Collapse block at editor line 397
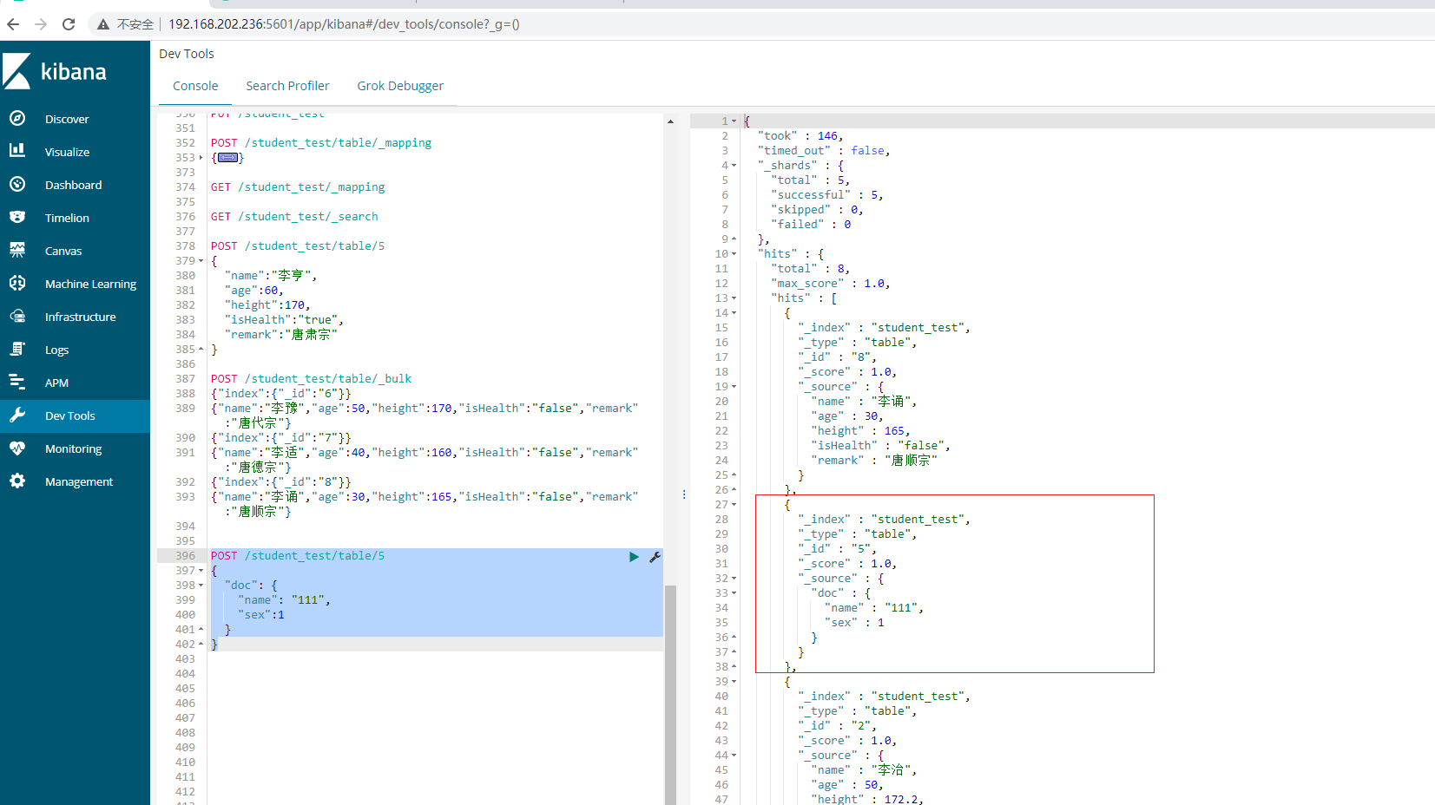The width and height of the screenshot is (1435, 805). 201,571
